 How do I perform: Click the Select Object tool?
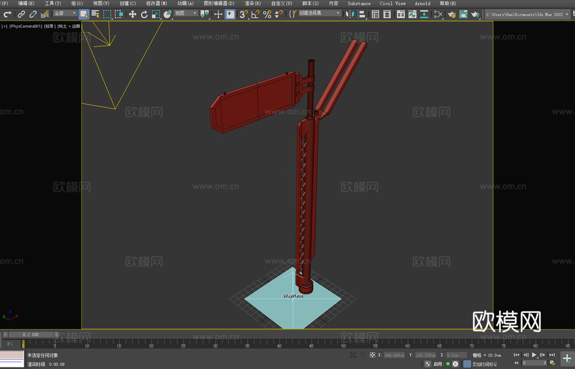tap(84, 14)
